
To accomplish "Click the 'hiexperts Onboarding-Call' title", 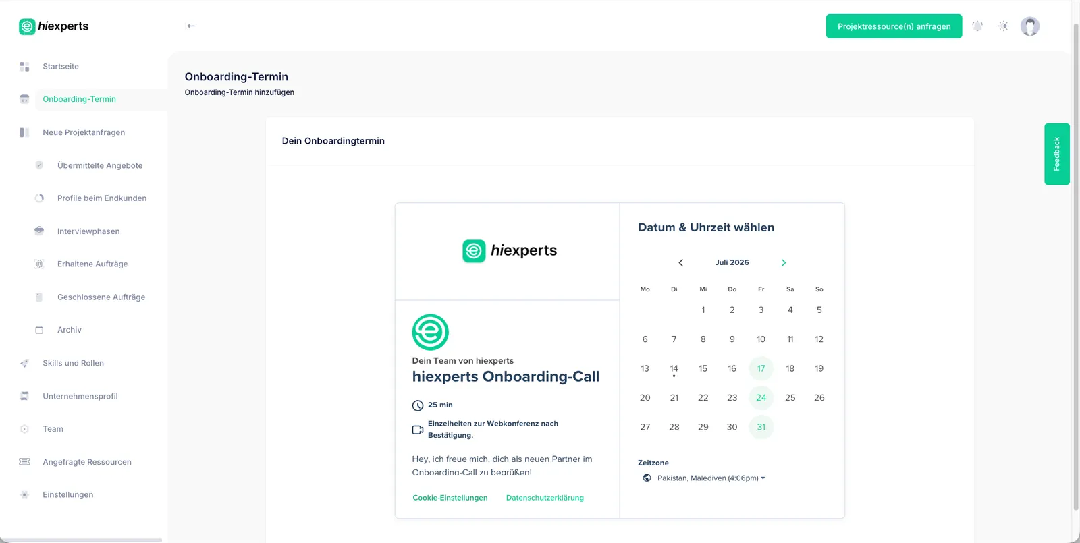I will (x=506, y=376).
